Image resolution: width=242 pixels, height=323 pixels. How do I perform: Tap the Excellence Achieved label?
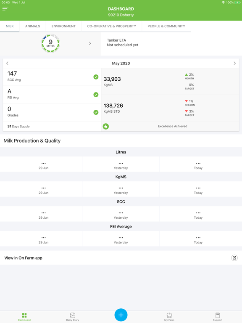tap(172, 126)
